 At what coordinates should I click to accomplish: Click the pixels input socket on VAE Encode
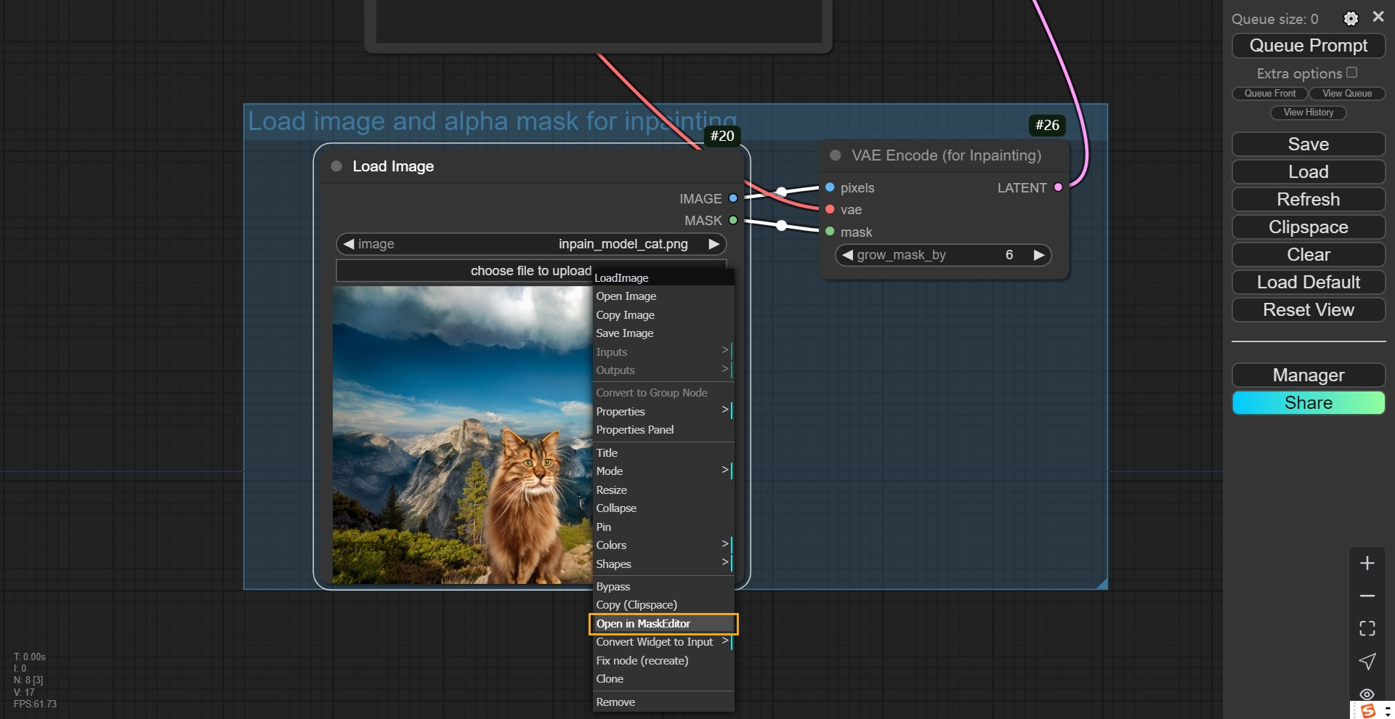(830, 187)
